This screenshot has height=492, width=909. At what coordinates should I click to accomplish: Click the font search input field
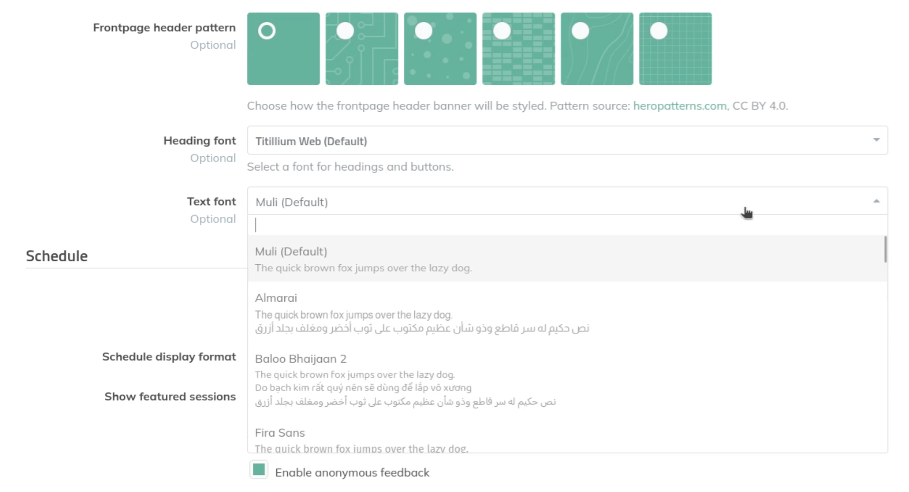[x=567, y=225]
